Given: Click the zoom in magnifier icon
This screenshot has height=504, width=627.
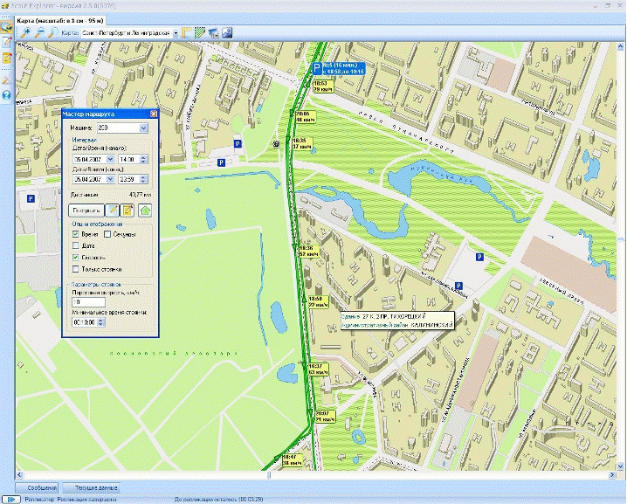Looking at the screenshot, I should click(x=25, y=33).
